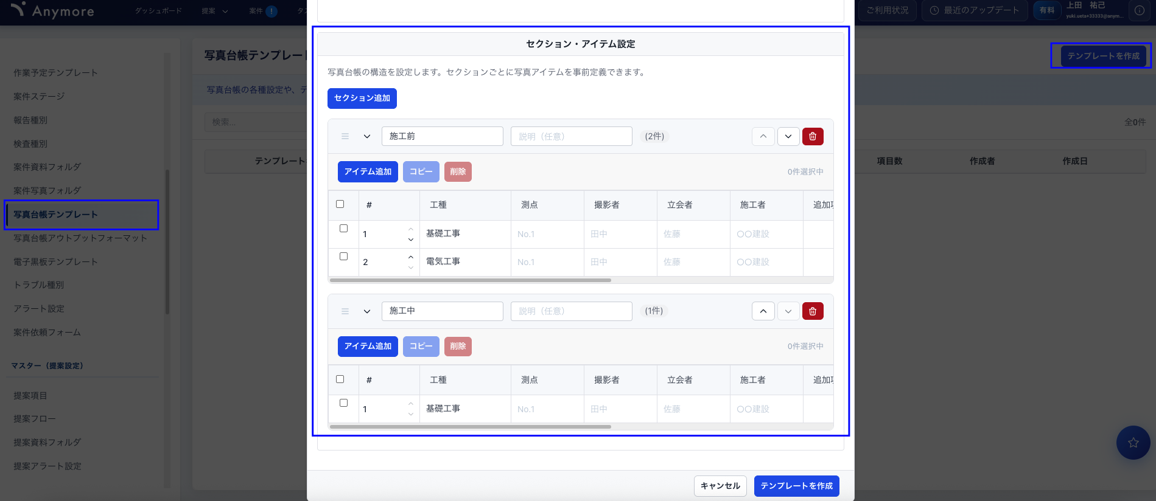Grab the drag handle of 施工前 section
Screen dimensions: 1156x501
[345, 136]
